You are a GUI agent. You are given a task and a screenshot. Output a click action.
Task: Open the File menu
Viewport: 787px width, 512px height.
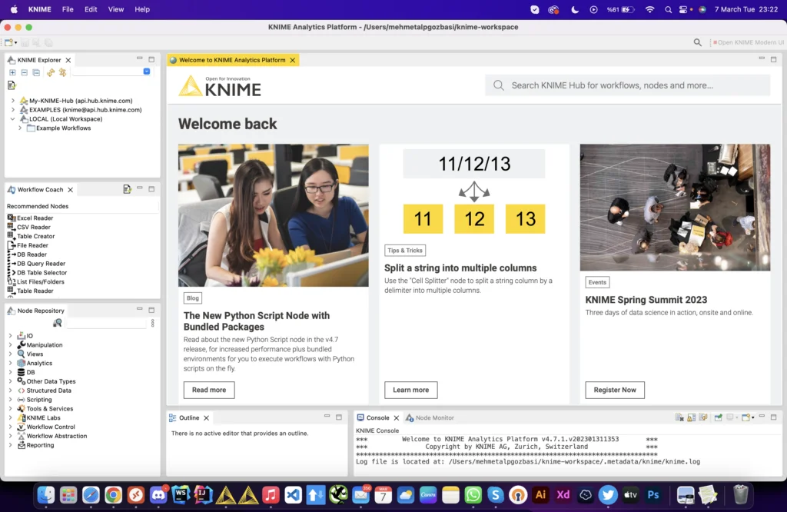[x=68, y=9]
